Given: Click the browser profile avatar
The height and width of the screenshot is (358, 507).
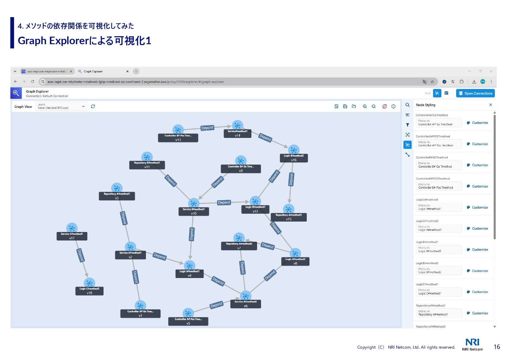Looking at the screenshot, I should point(483,82).
